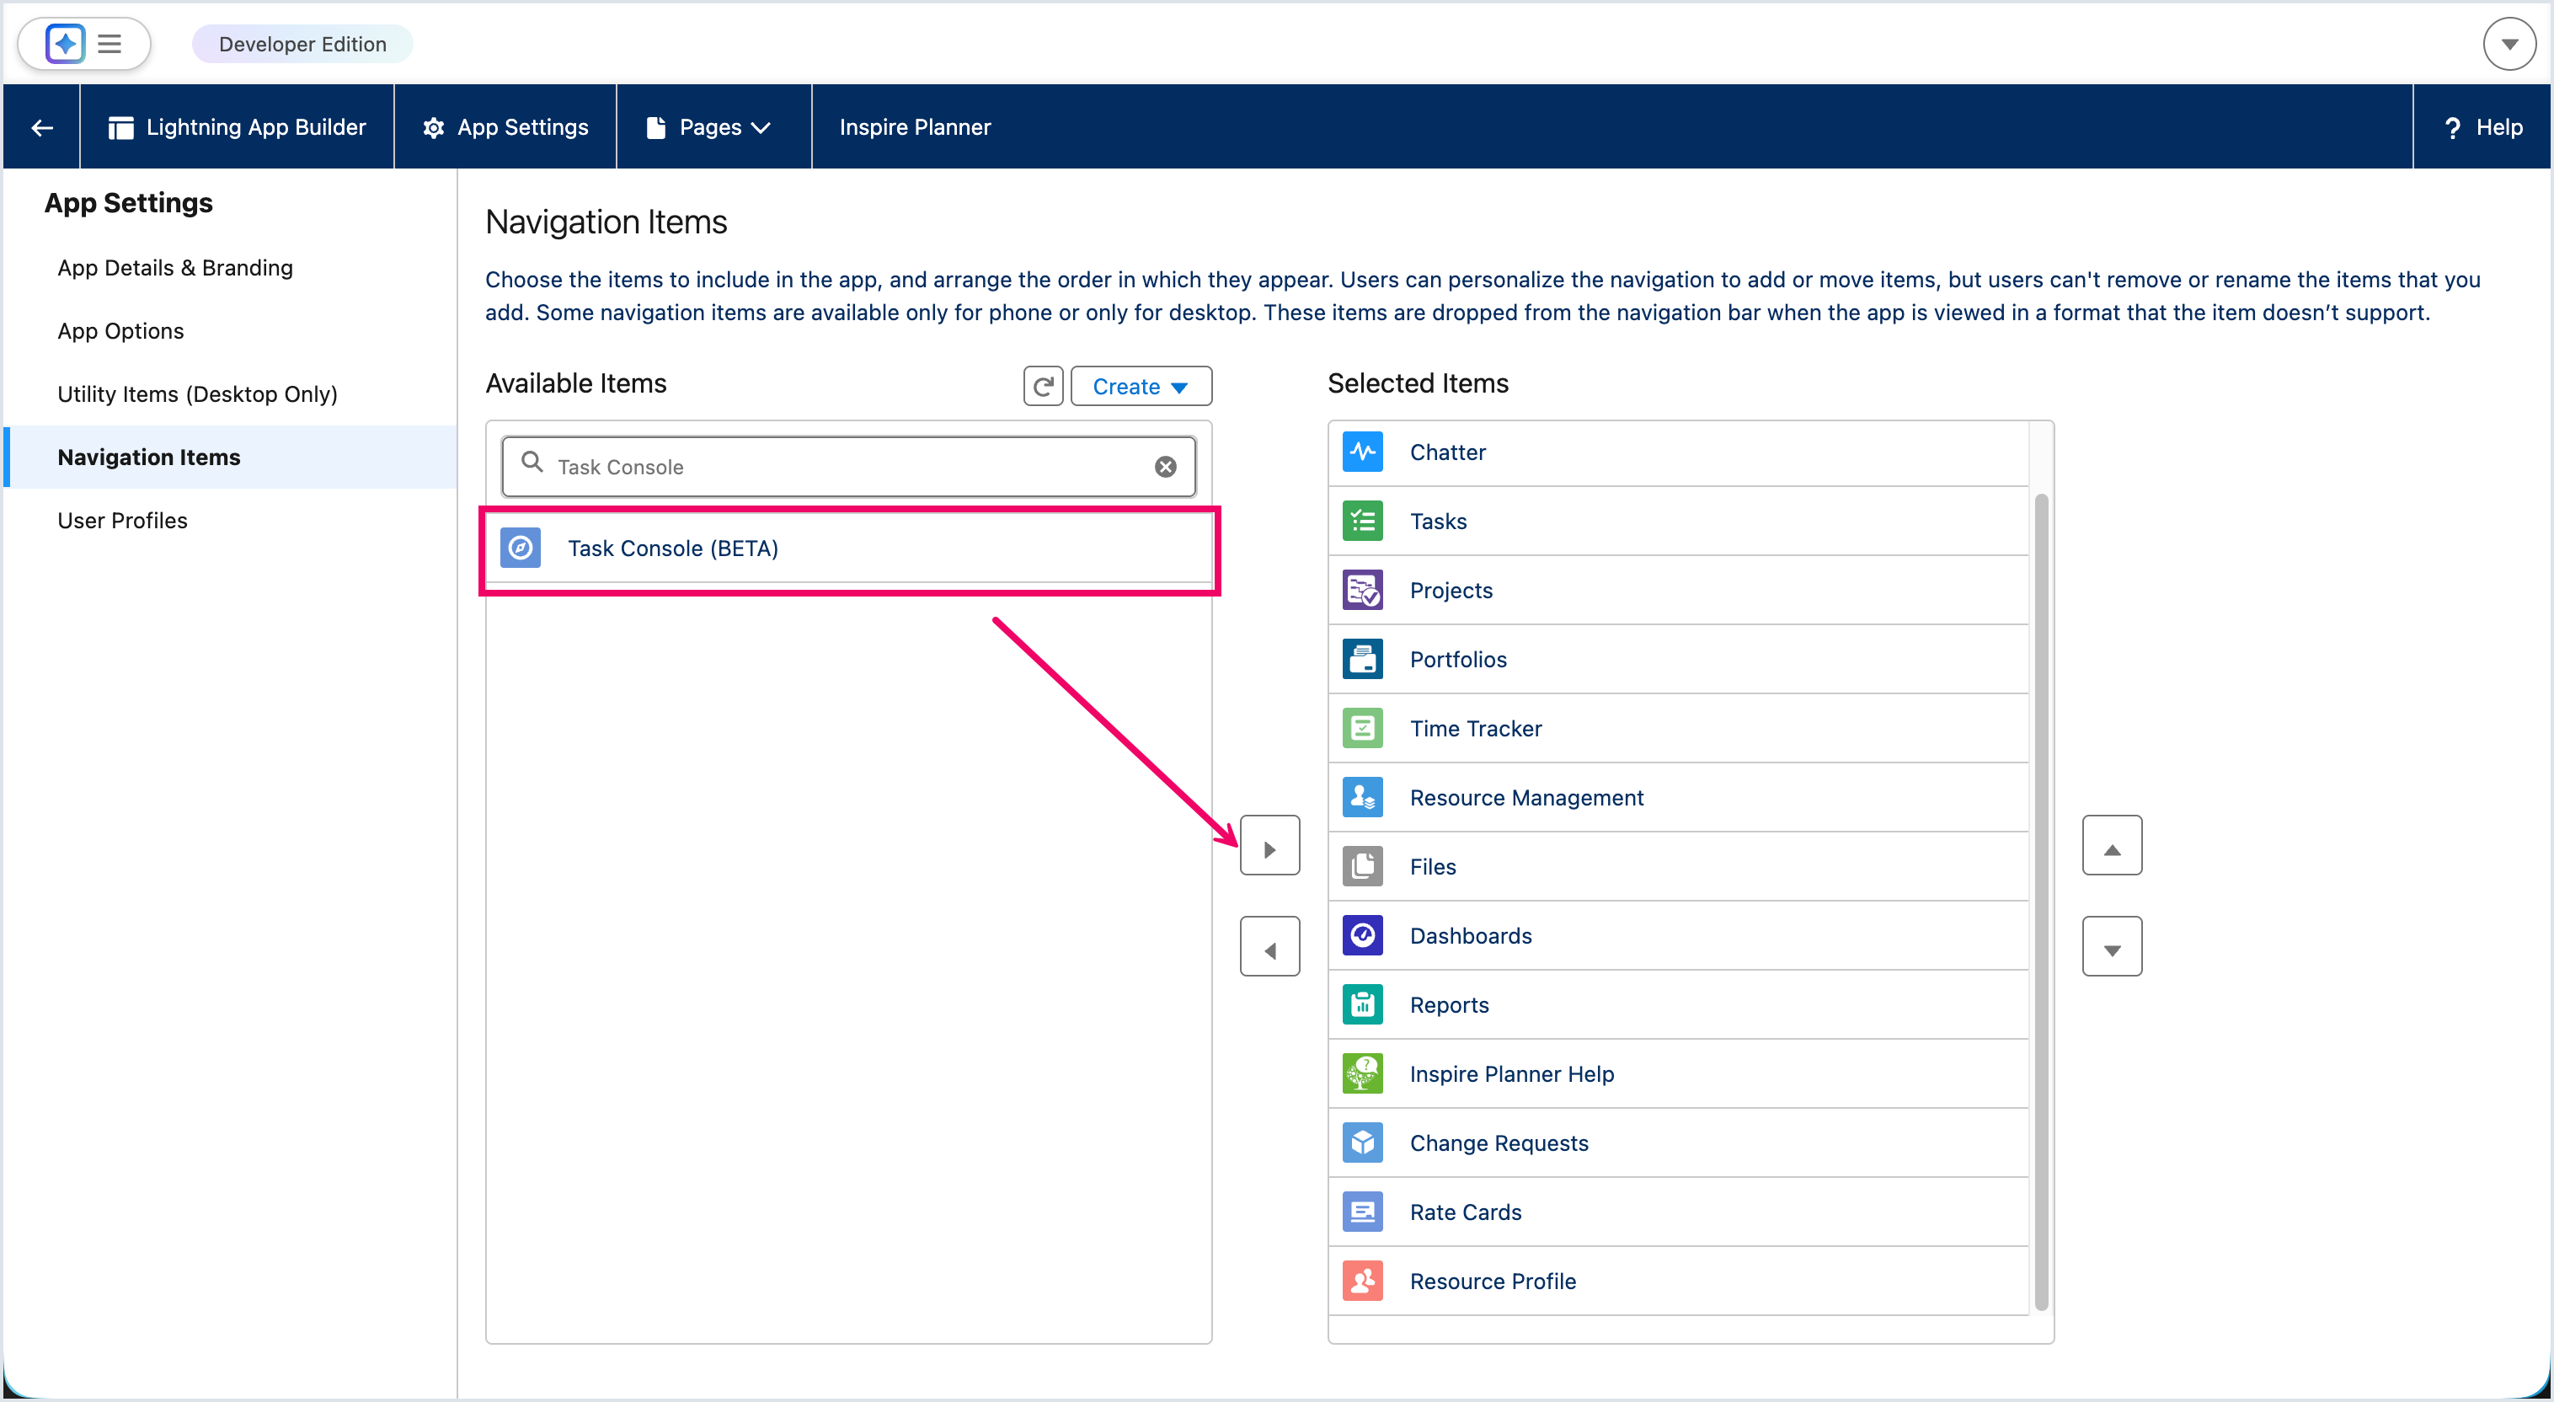This screenshot has width=2554, height=1402.
Task: Open Lightning App Builder tab
Action: [238, 127]
